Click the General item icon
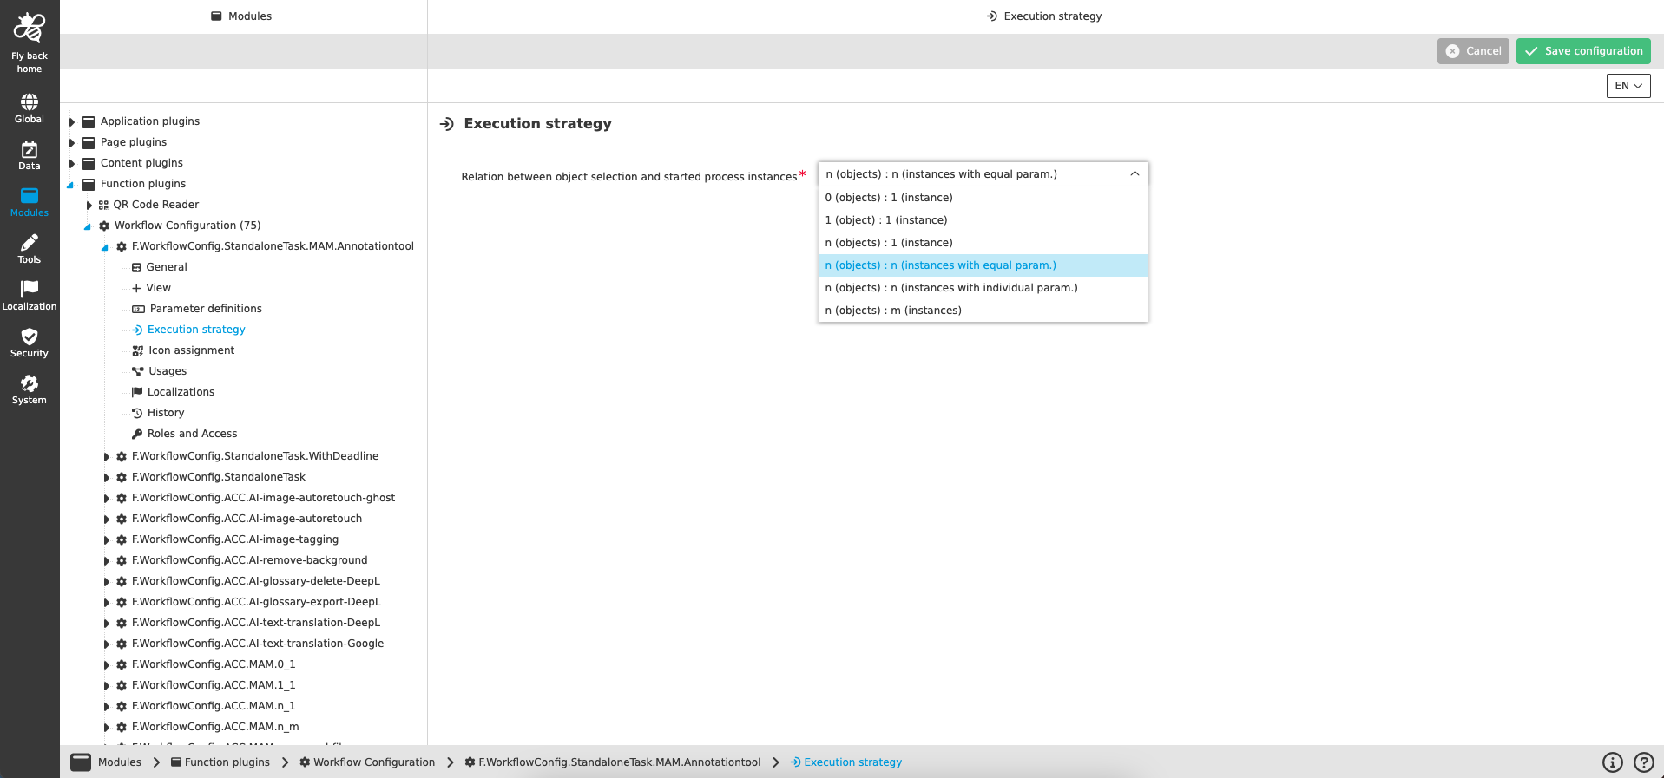Image resolution: width=1664 pixels, height=778 pixels. point(136,268)
